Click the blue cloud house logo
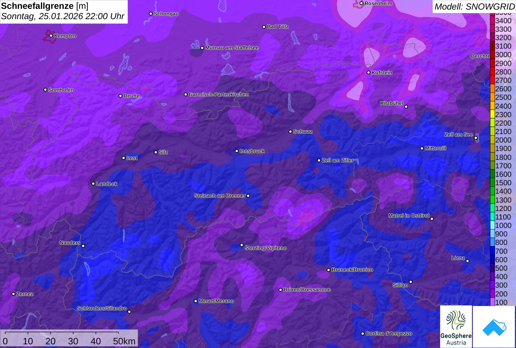This screenshot has height=348, width=516. 494,327
